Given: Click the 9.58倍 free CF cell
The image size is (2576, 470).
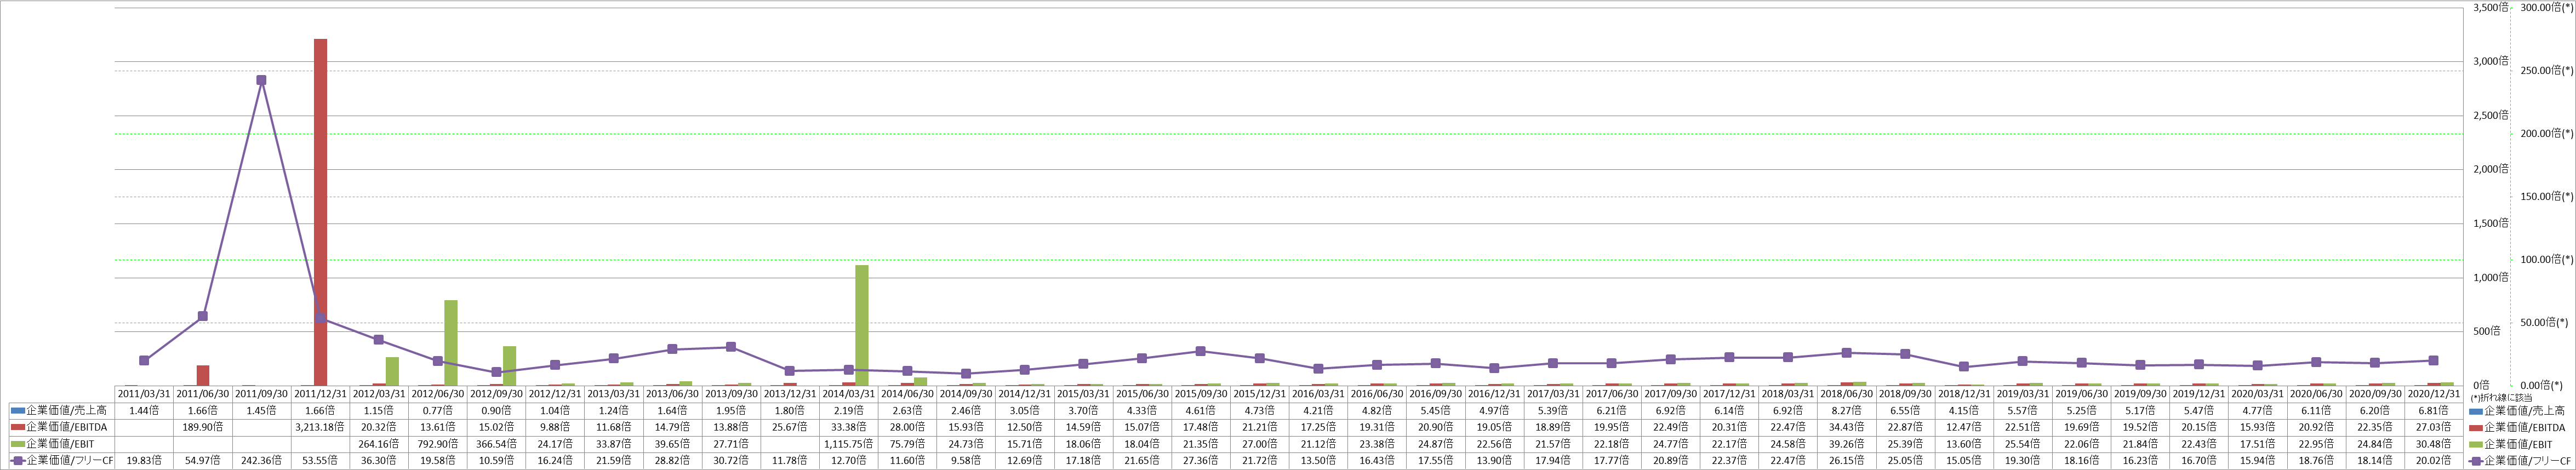Looking at the screenshot, I should tap(966, 461).
